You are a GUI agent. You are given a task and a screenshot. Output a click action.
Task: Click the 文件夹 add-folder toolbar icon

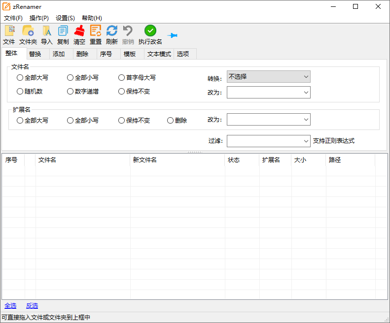[x=28, y=31]
